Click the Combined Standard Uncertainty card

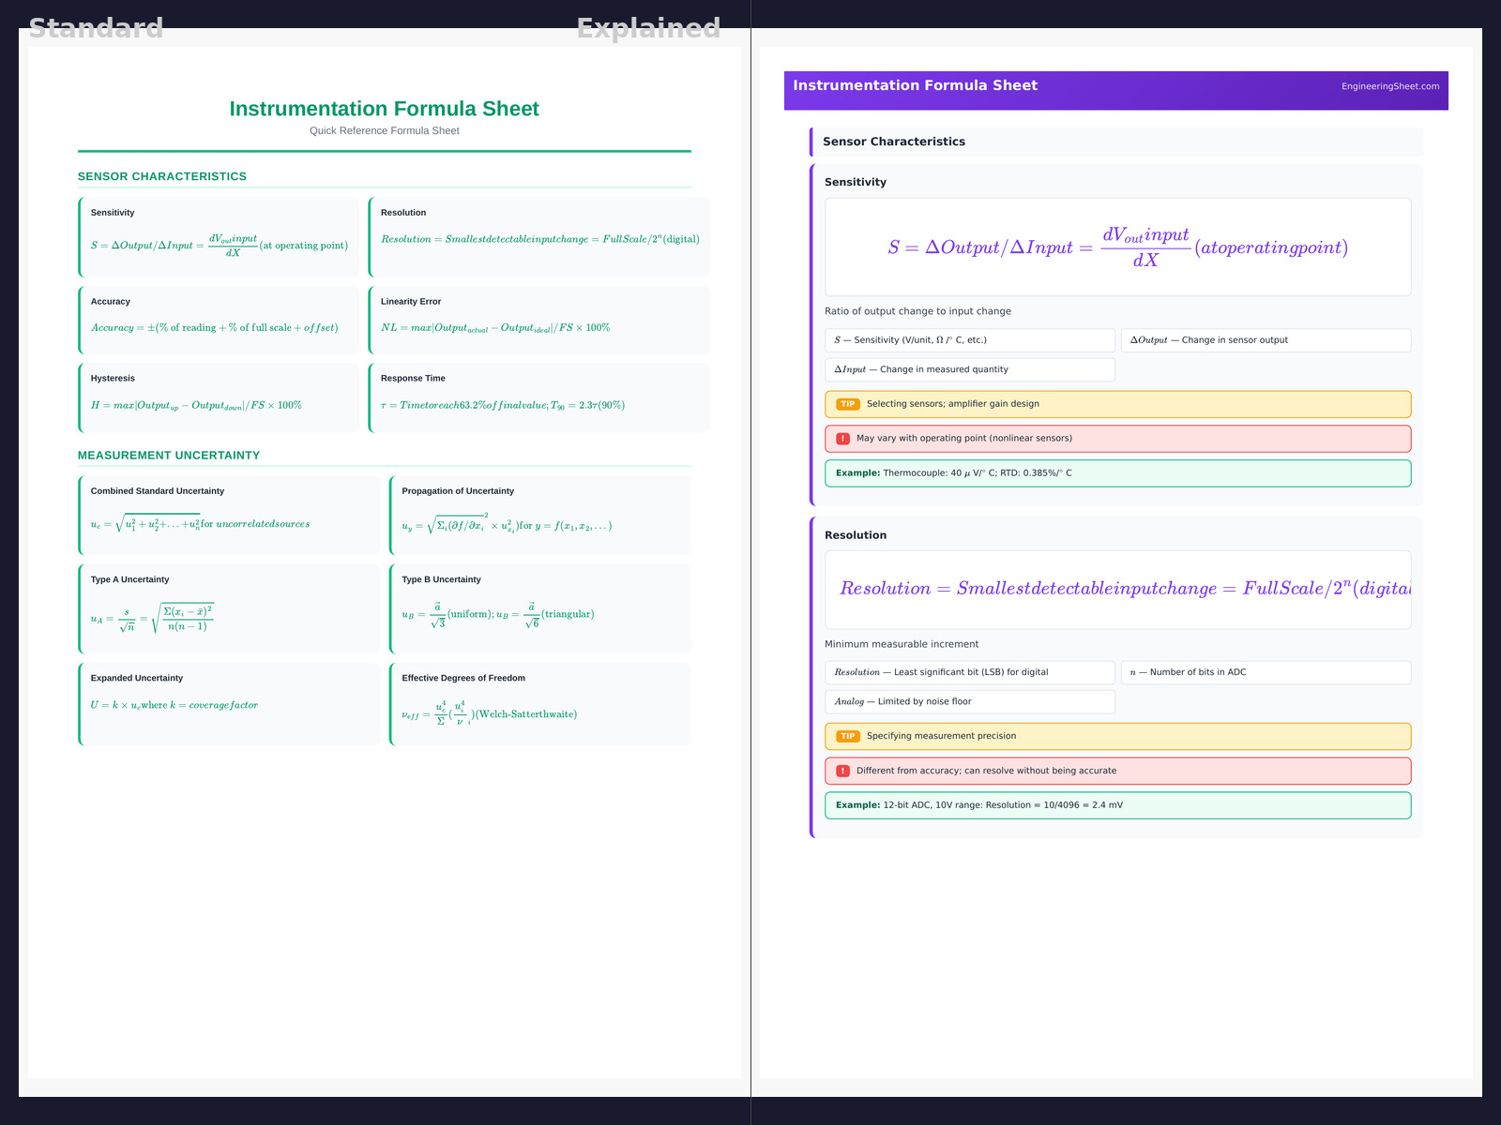point(229,515)
